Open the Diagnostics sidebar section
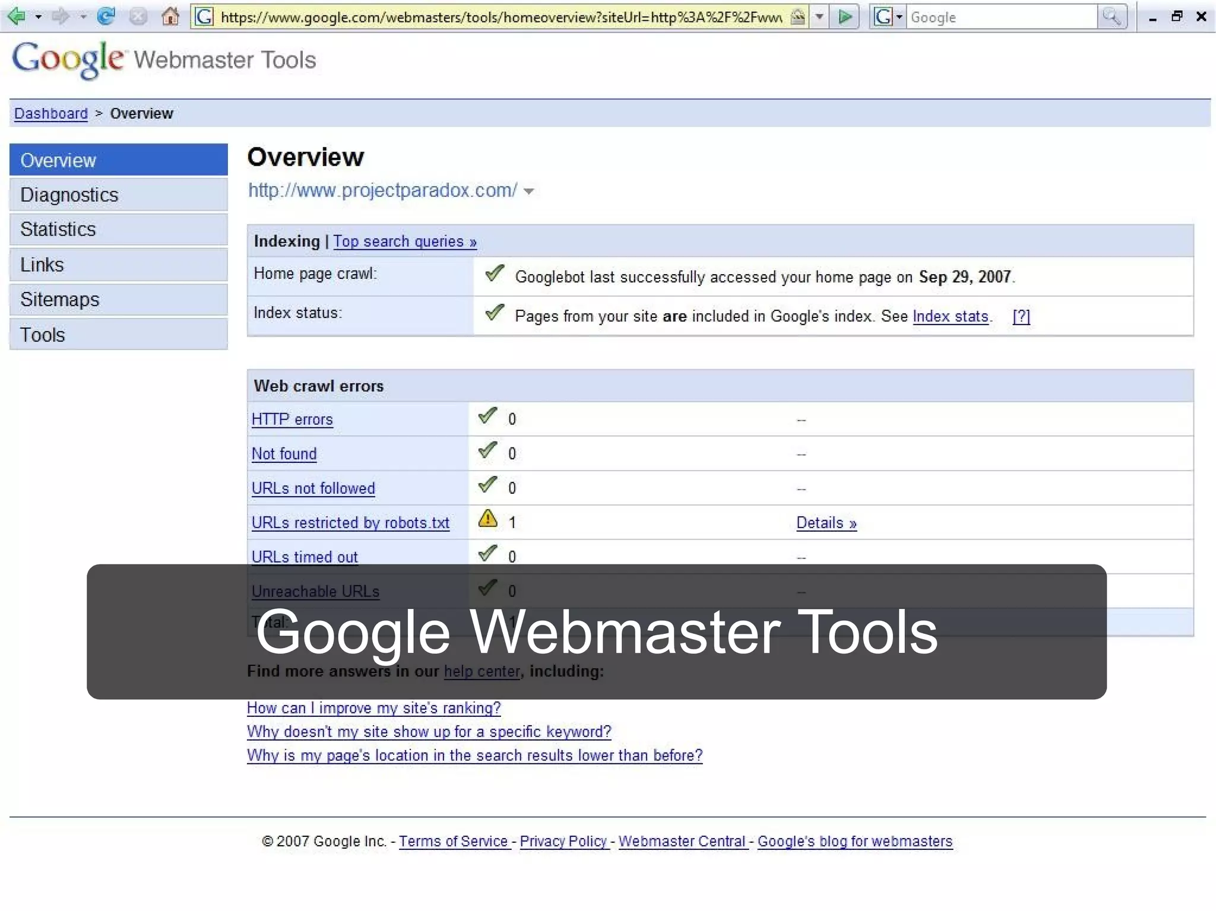1216x911 pixels. [119, 195]
